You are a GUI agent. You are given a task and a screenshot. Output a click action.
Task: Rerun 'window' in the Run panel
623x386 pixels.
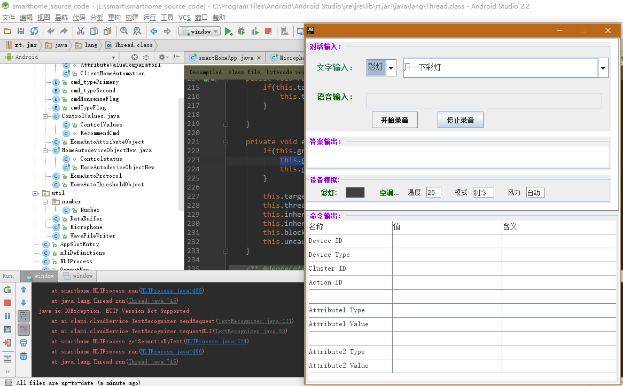tap(7, 289)
